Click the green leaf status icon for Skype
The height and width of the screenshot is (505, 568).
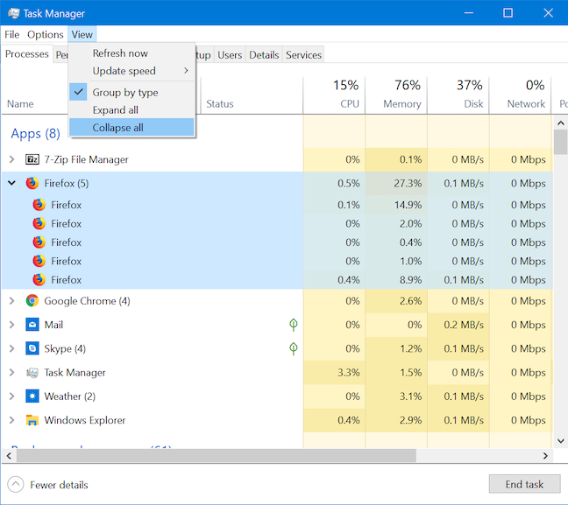point(294,348)
